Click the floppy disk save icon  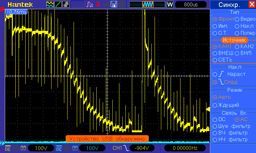(x=114, y=4)
